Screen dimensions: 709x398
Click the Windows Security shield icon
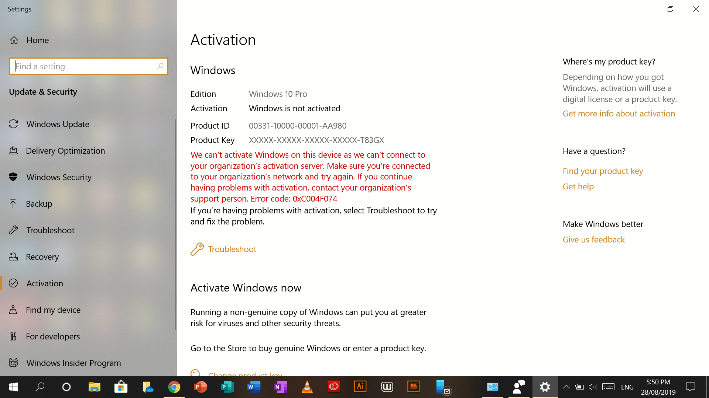click(x=13, y=177)
